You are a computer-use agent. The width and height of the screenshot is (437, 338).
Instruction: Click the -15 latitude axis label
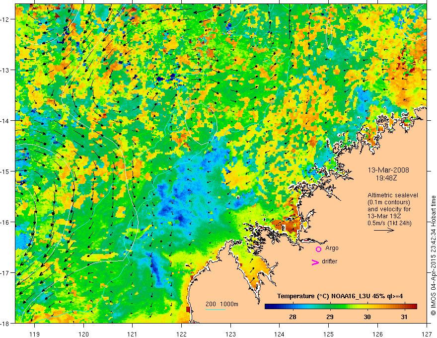[x=5, y=171]
